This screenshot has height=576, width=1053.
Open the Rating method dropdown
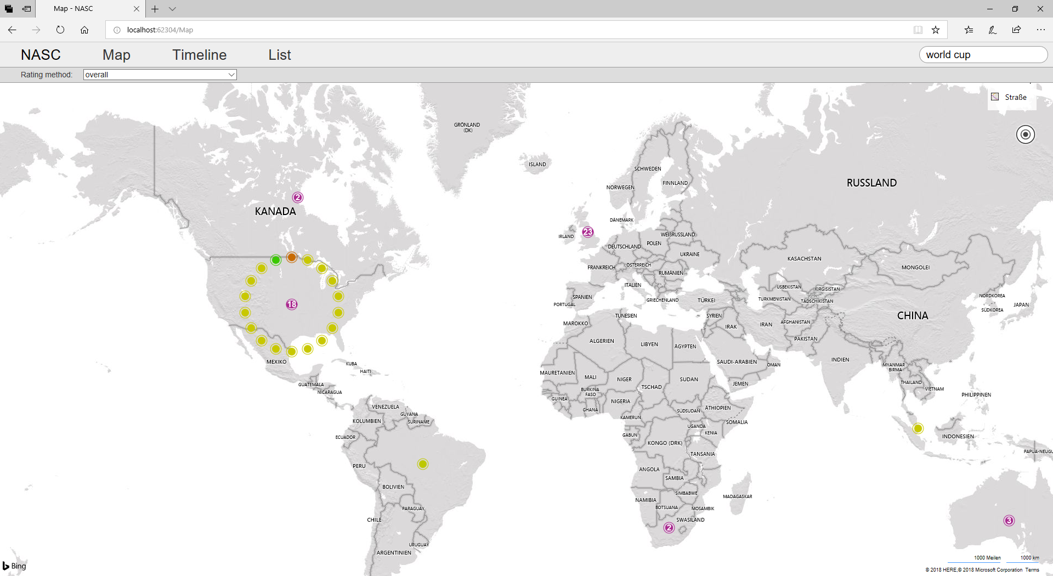pyautogui.click(x=160, y=75)
